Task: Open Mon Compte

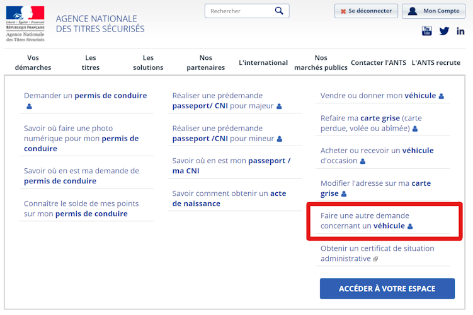Action: (x=433, y=11)
